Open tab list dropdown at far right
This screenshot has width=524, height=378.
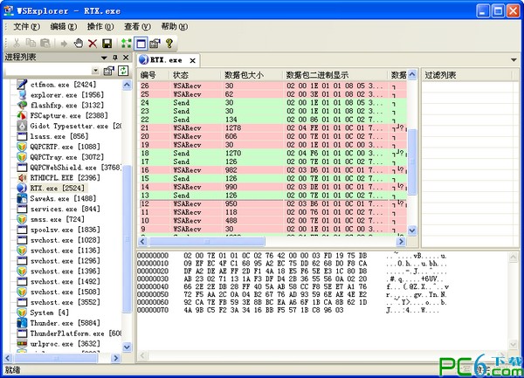click(514, 59)
